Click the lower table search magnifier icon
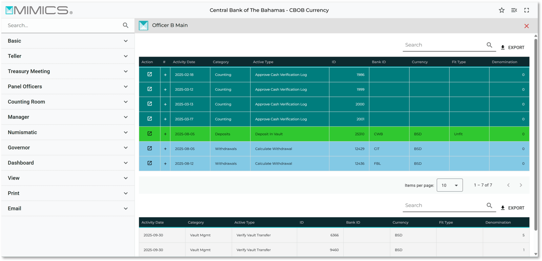 point(489,206)
